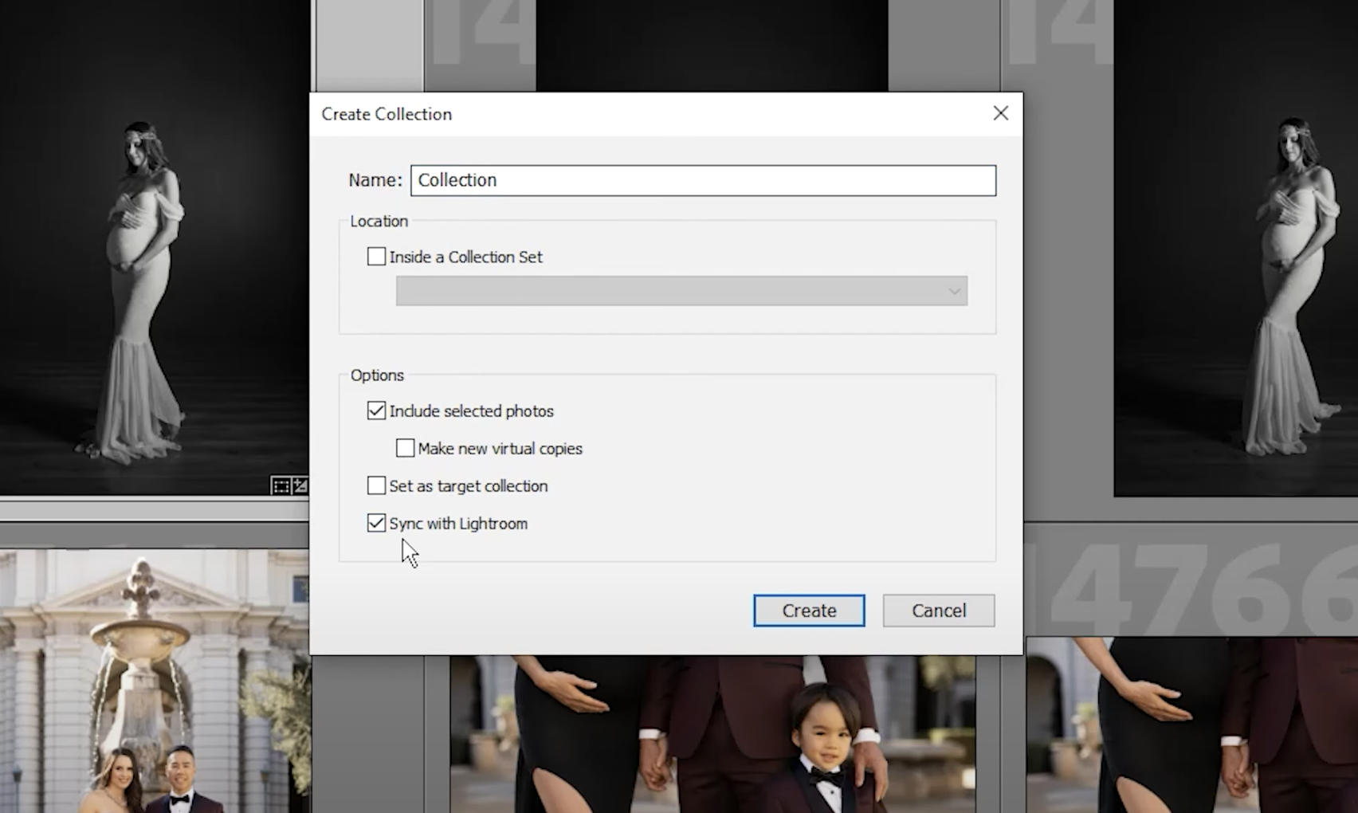Enable Set as target collection
1358x813 pixels.
[x=375, y=485]
